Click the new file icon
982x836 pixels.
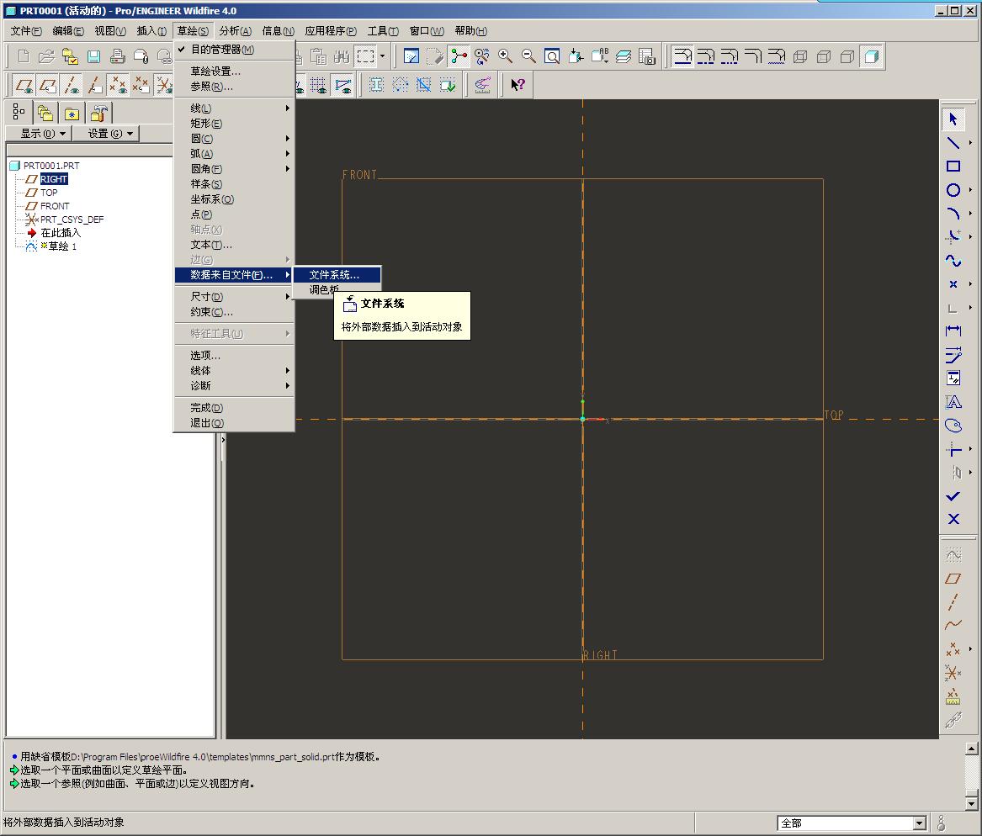click(24, 57)
